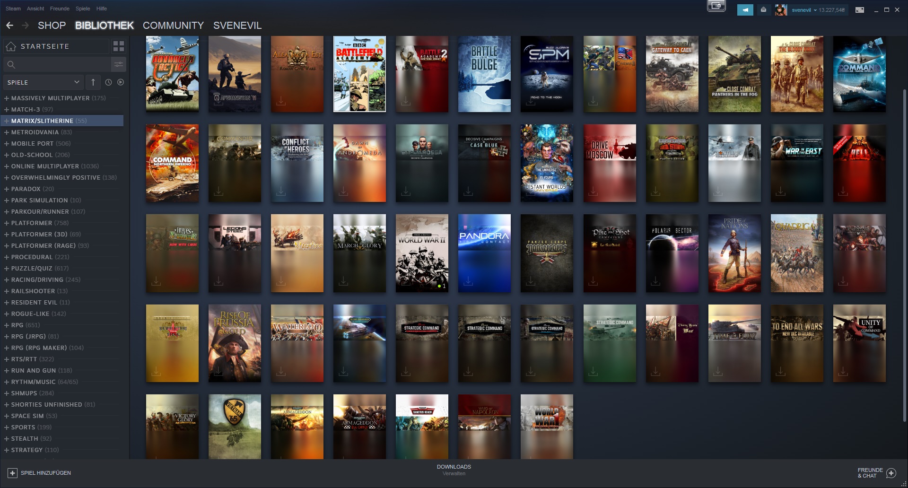This screenshot has height=488, width=908.
Task: Expand the PARADOX collection
Action: [x=7, y=189]
